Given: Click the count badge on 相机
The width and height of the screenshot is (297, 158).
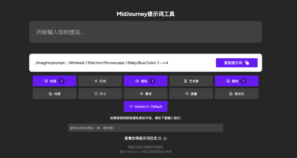Looking at the screenshot, I should (152, 81).
